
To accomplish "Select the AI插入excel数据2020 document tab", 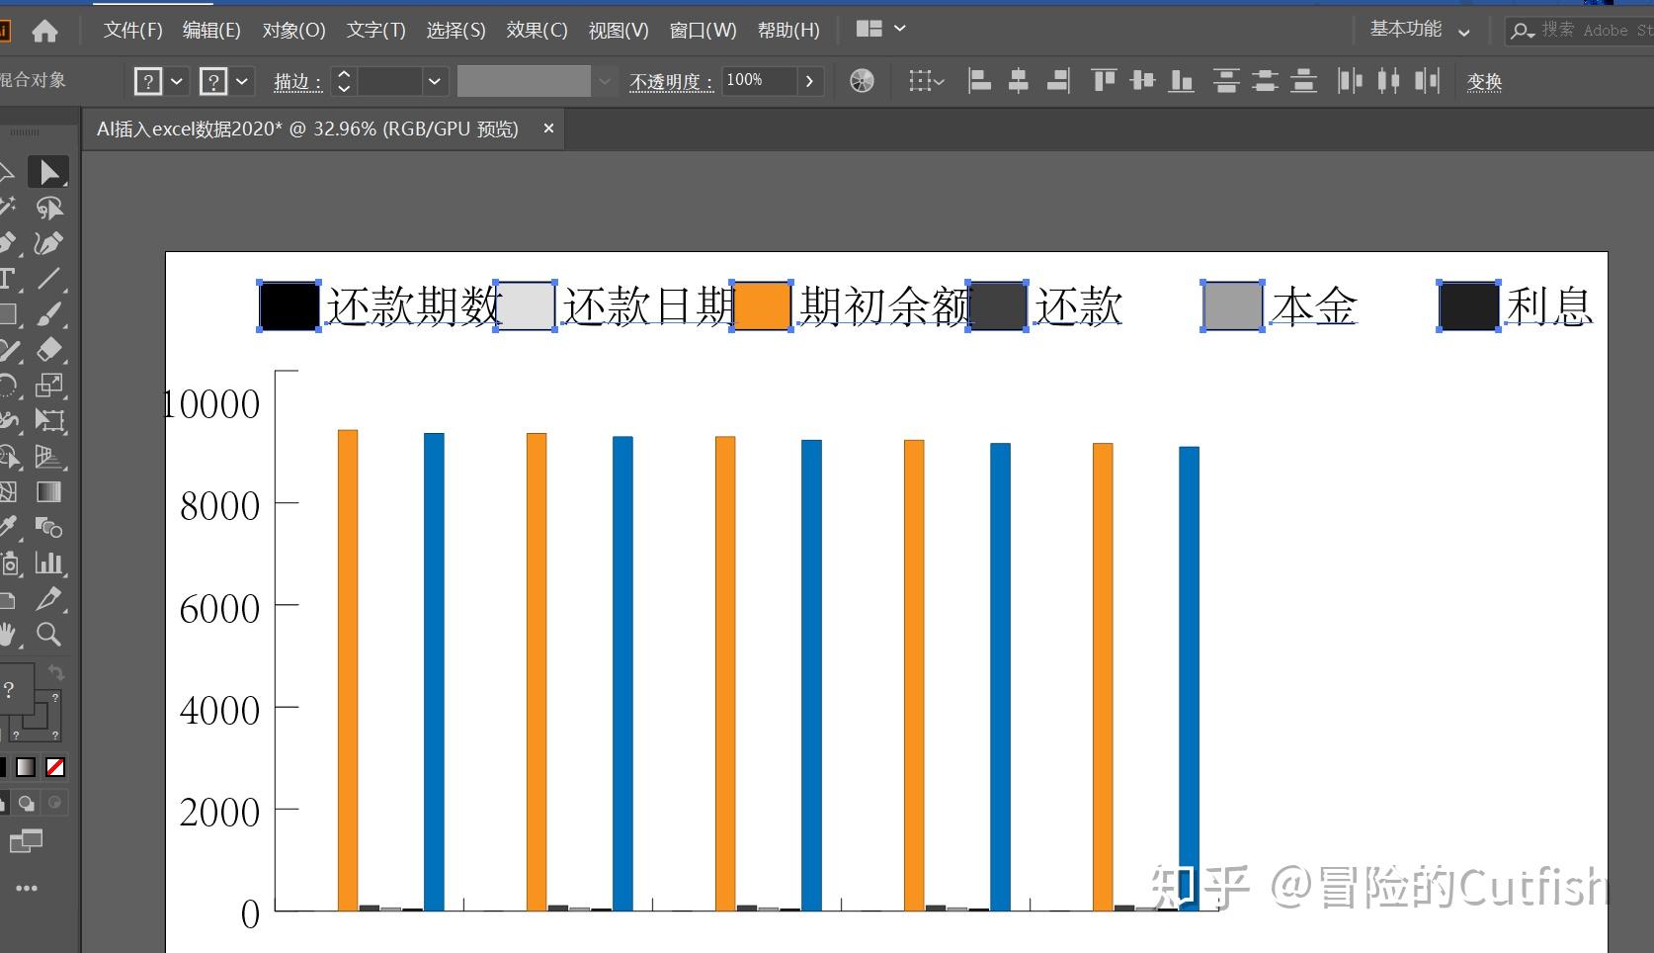I will (x=296, y=129).
